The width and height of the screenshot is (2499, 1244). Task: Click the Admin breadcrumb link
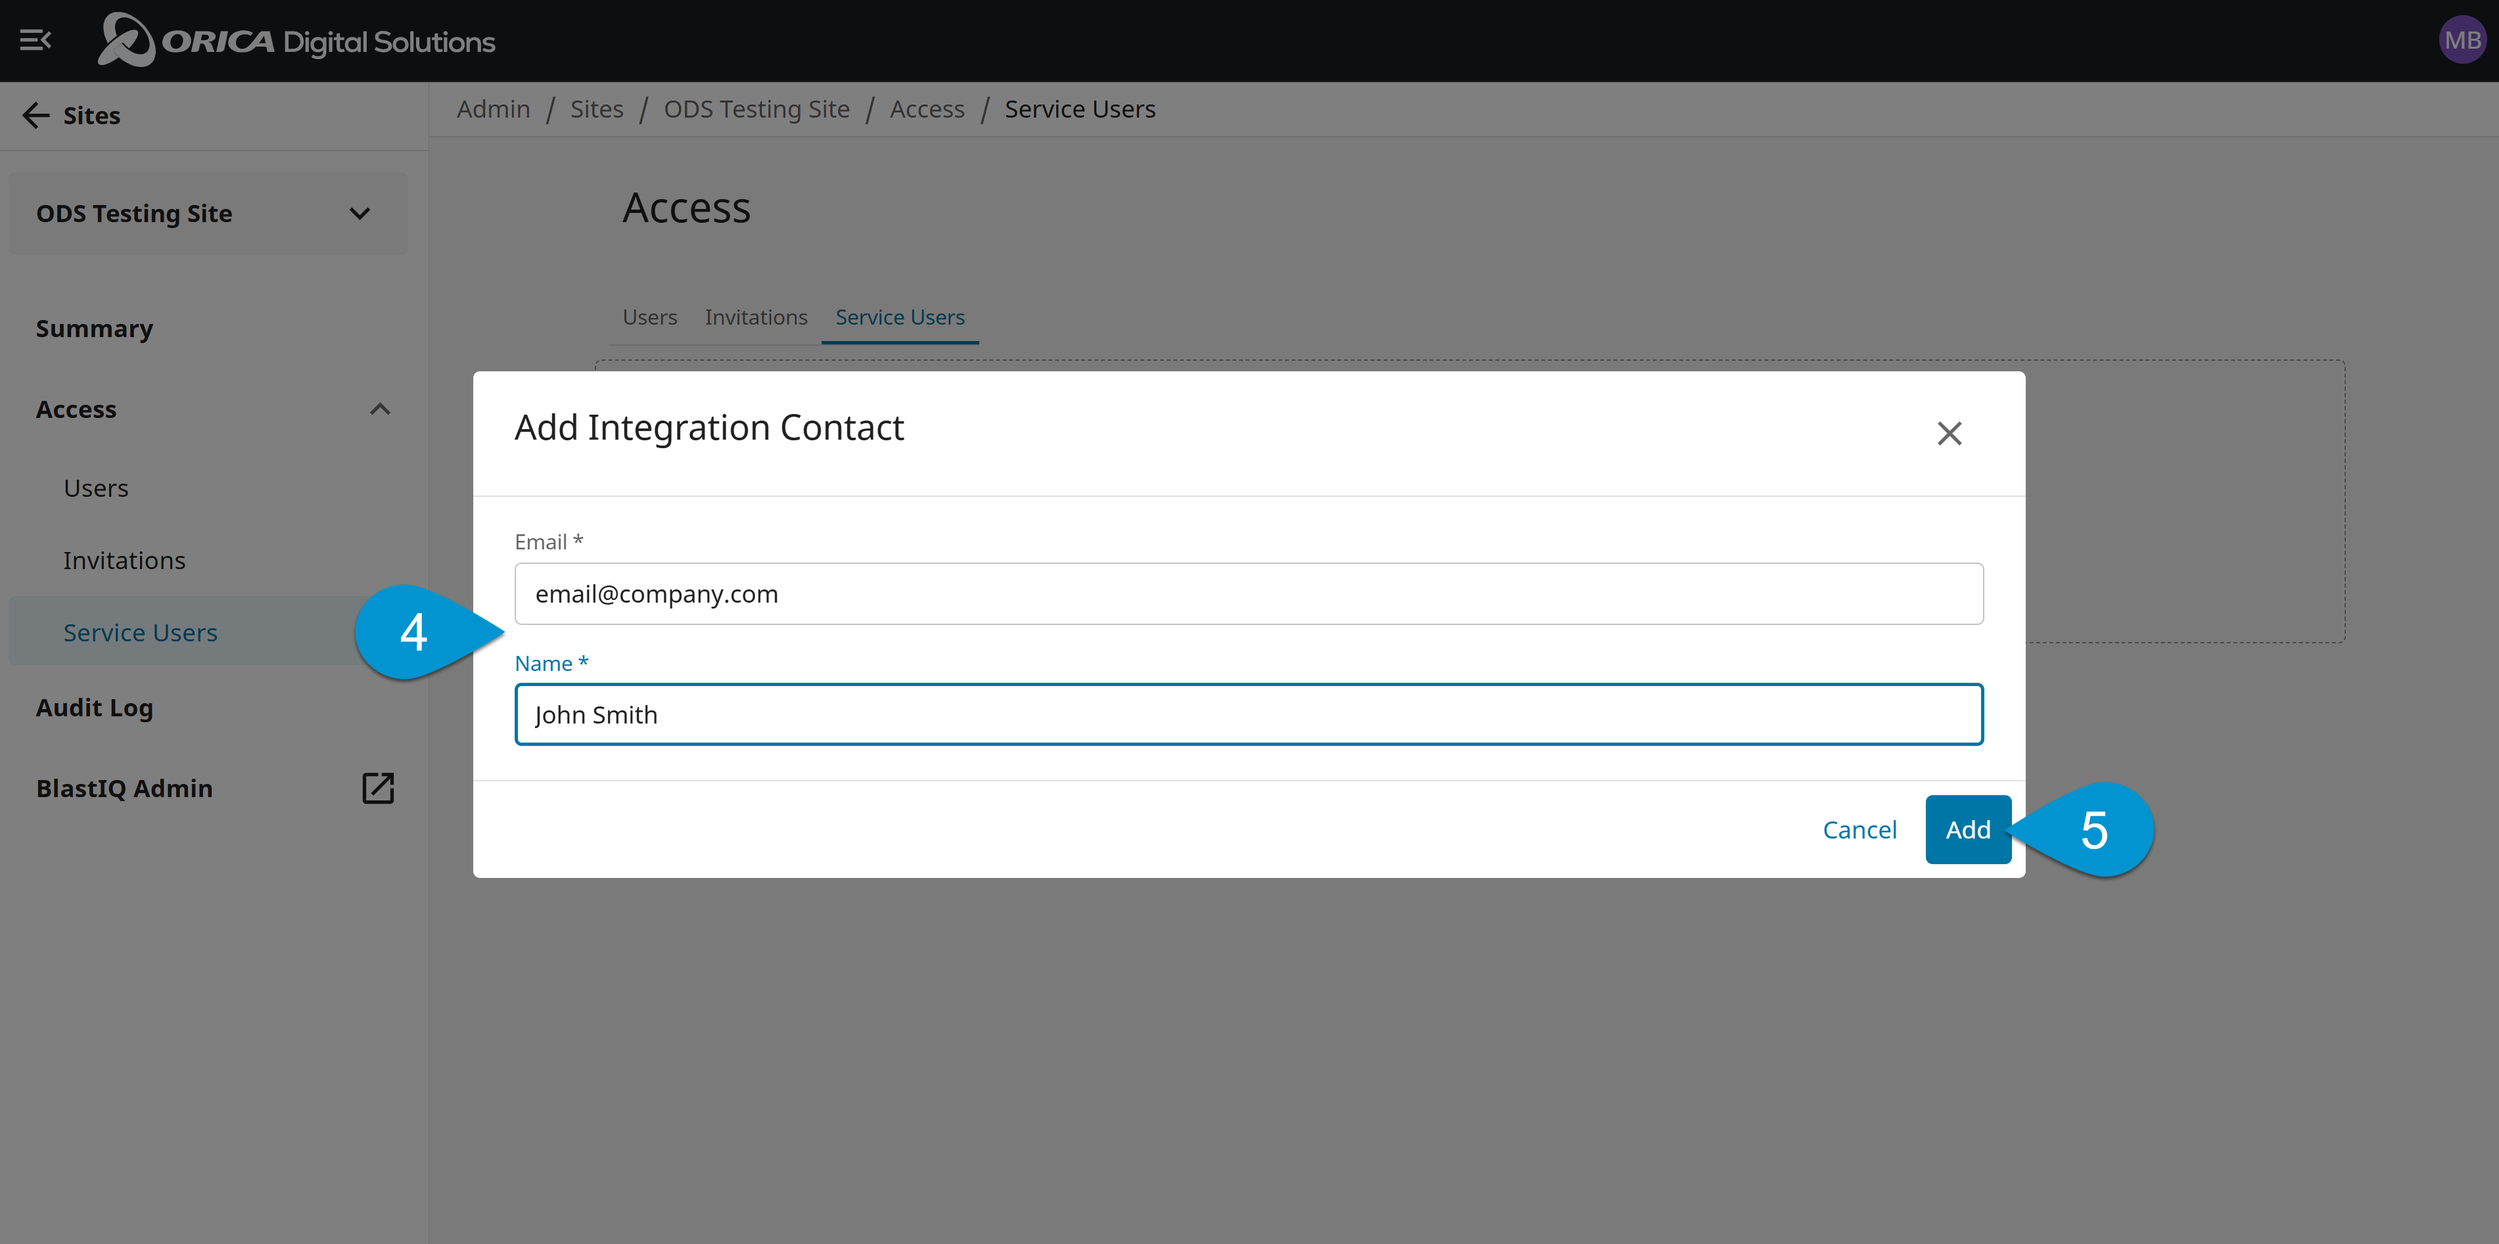(x=493, y=108)
